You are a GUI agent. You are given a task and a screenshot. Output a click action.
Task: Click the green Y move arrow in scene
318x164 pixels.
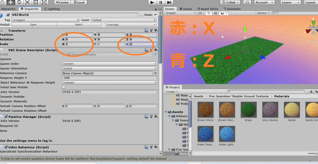(245, 28)
